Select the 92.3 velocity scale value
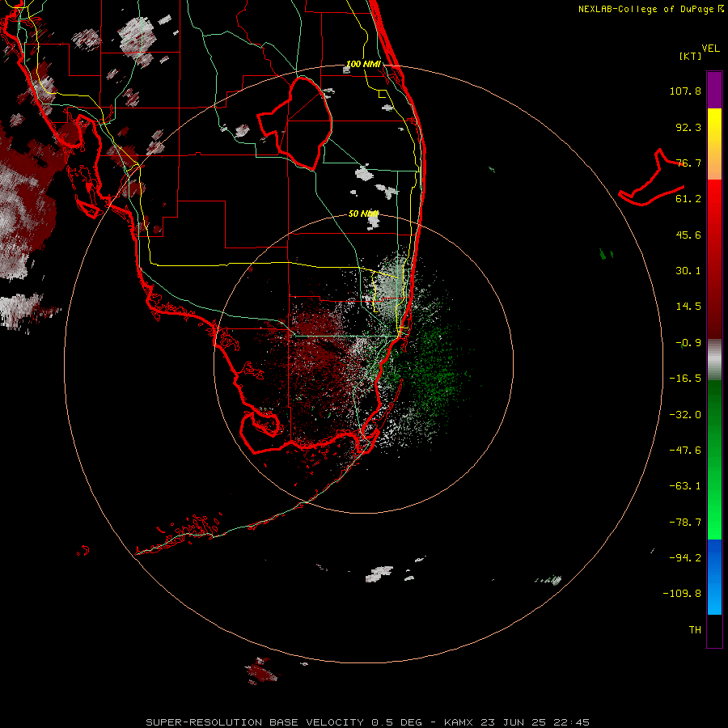 (x=688, y=127)
